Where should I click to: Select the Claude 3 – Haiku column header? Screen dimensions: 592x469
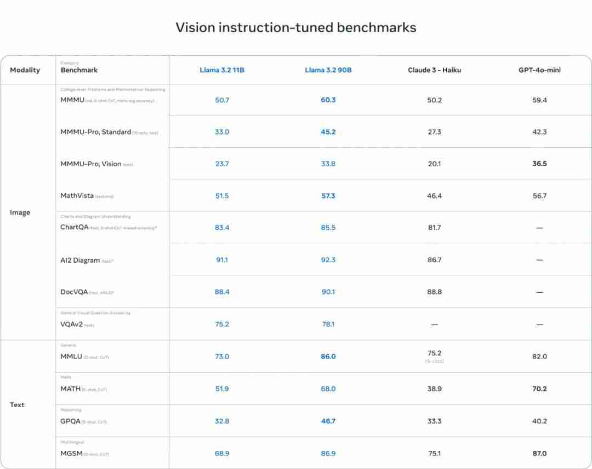[434, 70]
